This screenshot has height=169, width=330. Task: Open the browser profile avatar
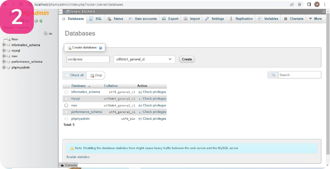point(317,5)
